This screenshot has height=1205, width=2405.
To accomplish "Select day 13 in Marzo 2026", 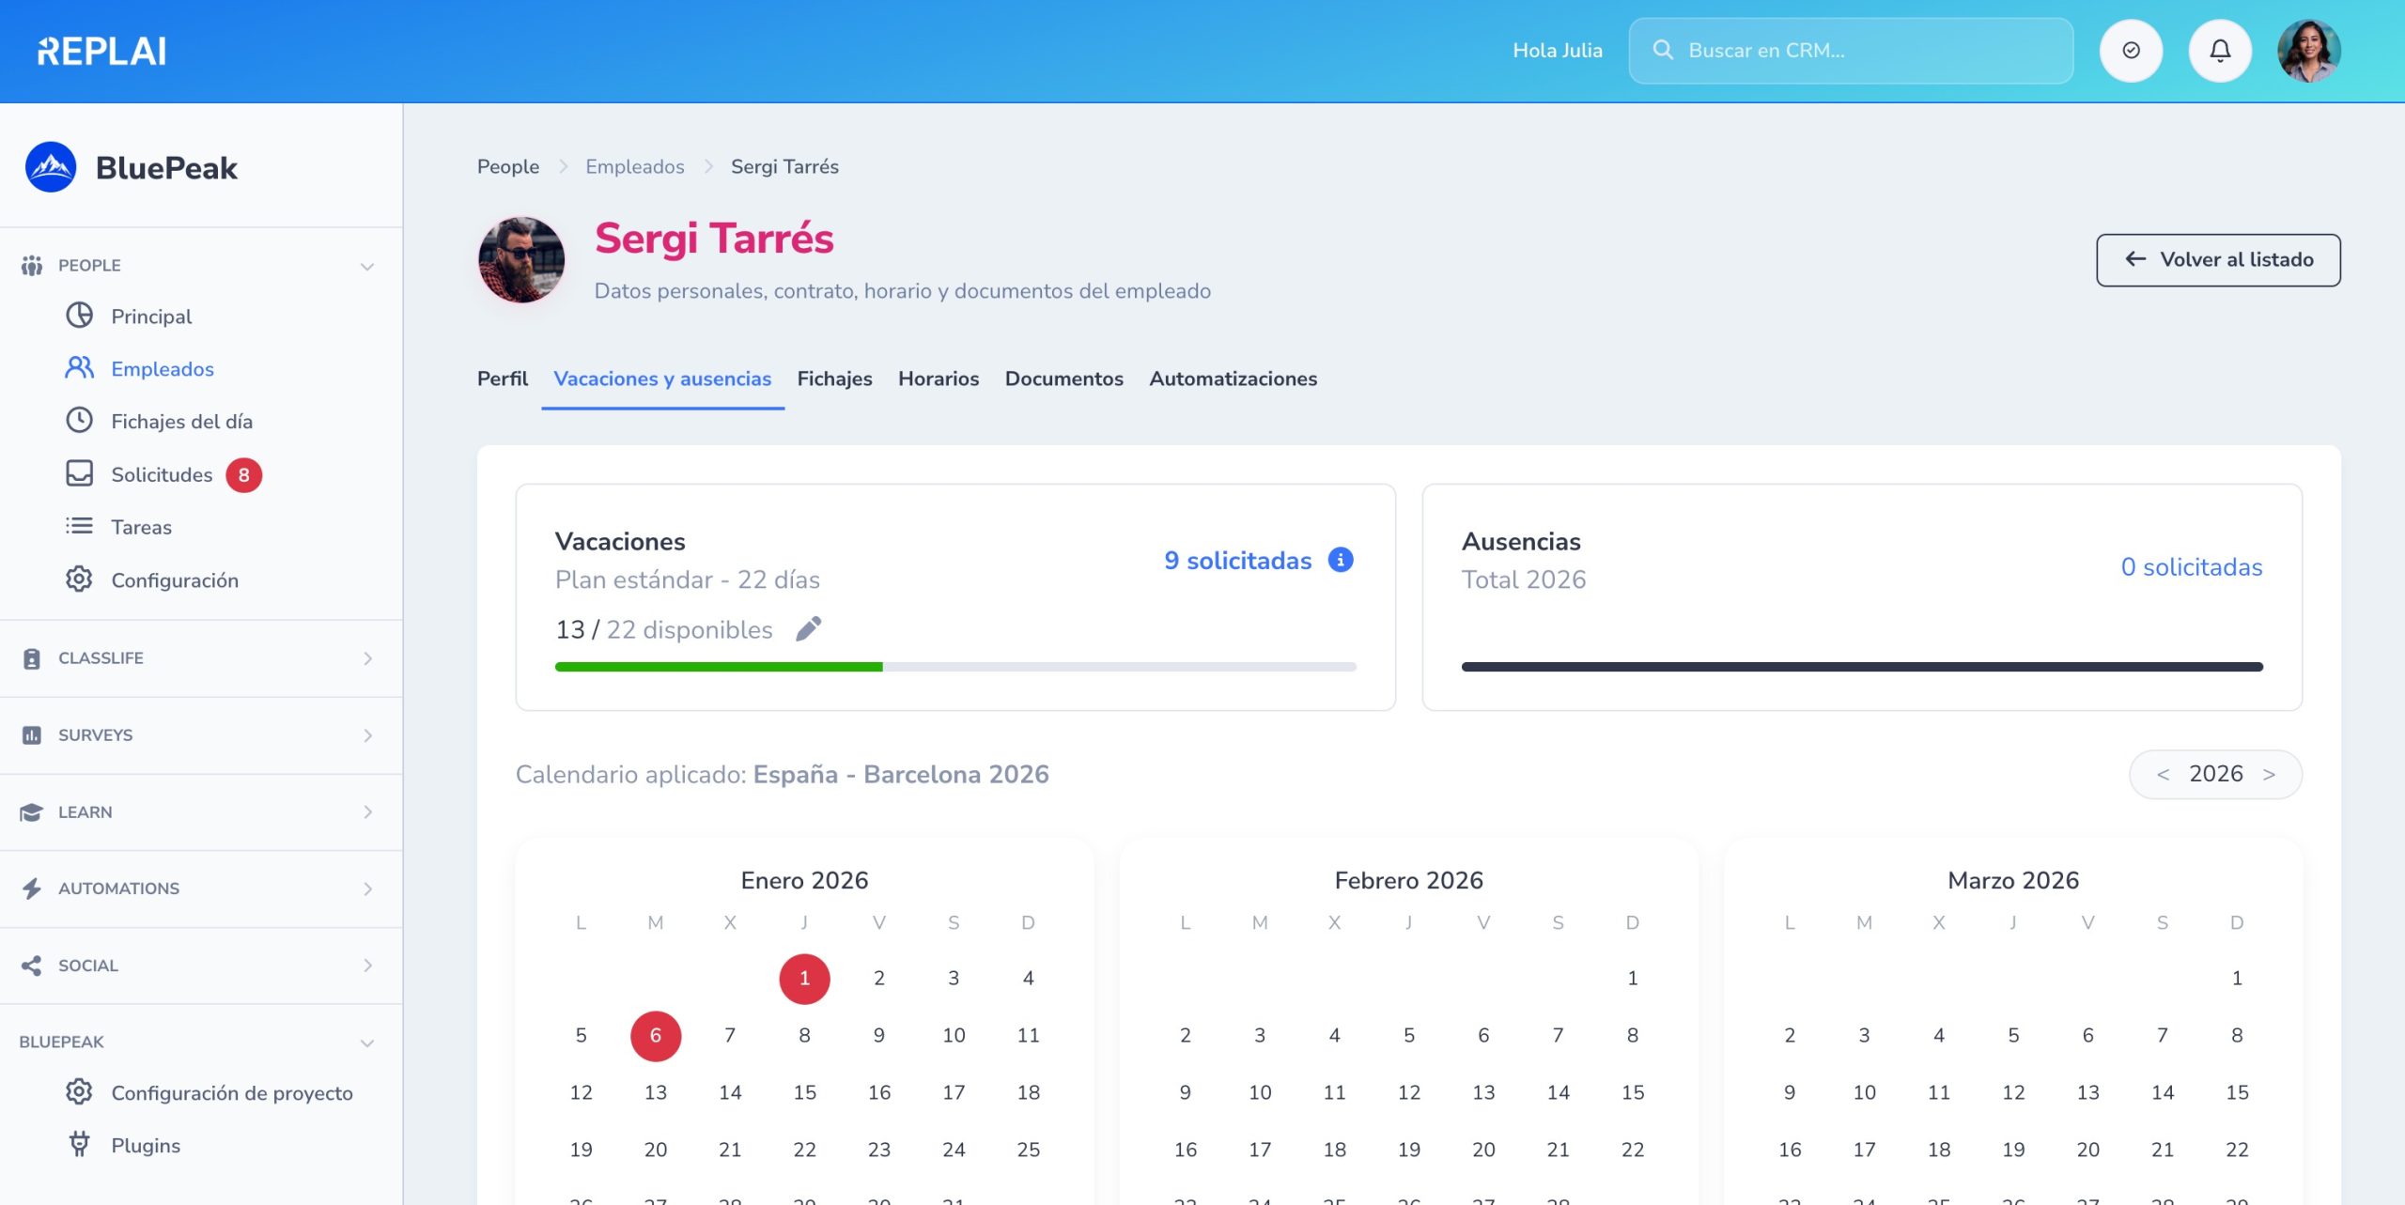I will (2087, 1092).
